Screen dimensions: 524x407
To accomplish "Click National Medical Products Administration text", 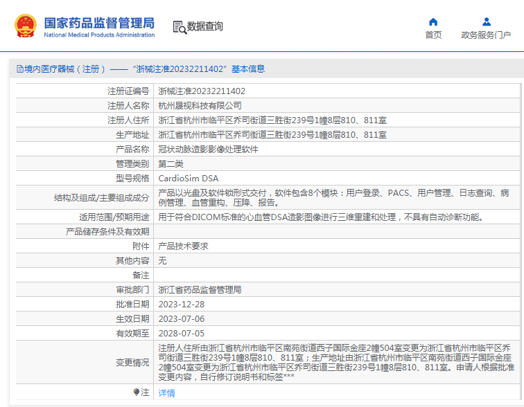I will click(x=99, y=35).
